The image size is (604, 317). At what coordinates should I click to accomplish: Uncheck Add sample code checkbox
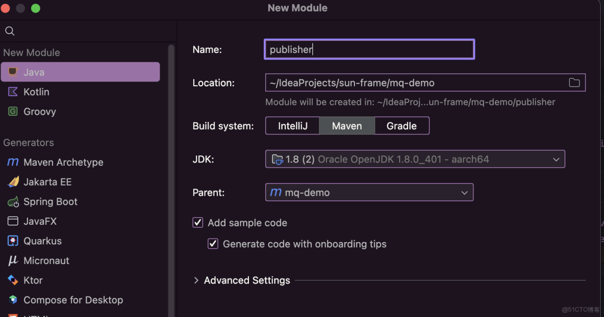point(198,223)
